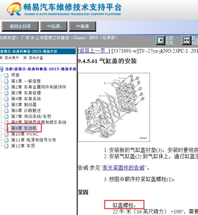Click the 缸盖螺栓 text
Viewport: 198px width, 215px height.
pos(124,205)
